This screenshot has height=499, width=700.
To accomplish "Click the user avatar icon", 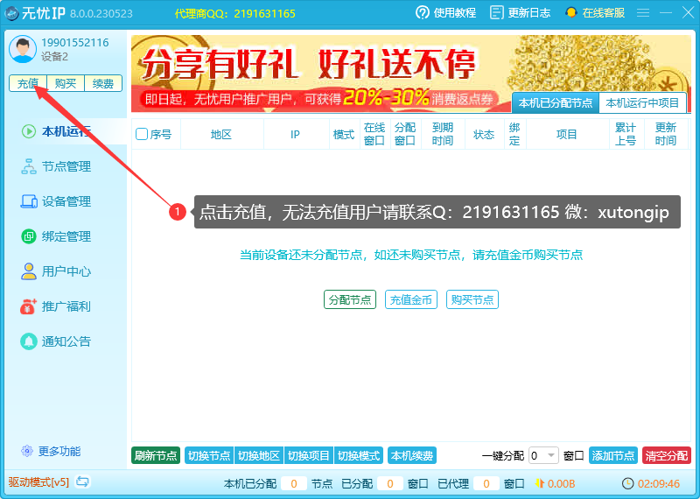I will click(x=23, y=49).
